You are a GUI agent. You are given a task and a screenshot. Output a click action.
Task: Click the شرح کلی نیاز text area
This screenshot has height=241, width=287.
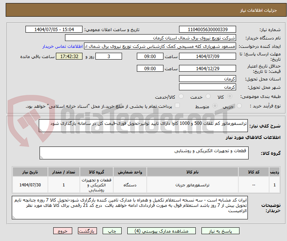point(143,126)
